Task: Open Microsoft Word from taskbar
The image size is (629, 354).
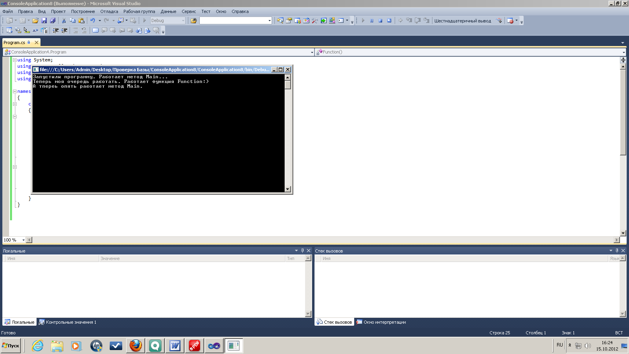Action: tap(175, 346)
